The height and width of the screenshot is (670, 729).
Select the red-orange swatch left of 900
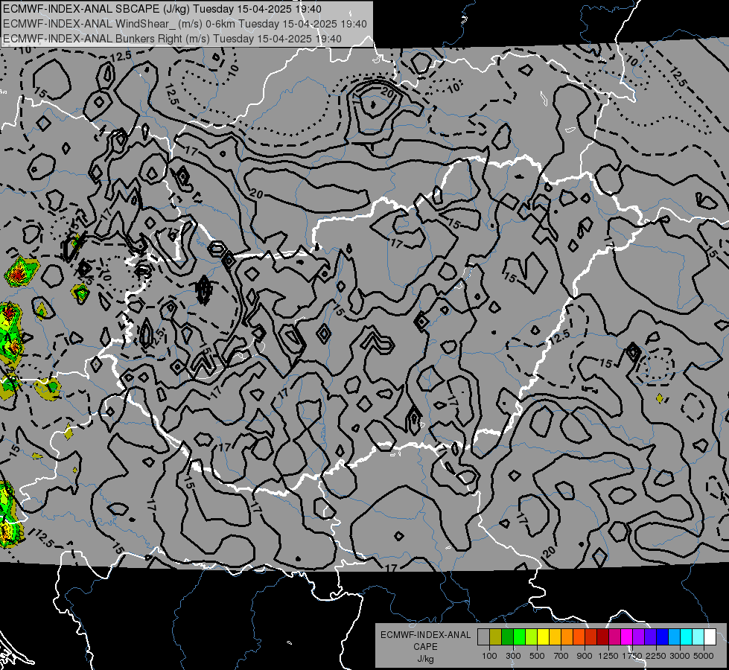pyautogui.click(x=579, y=637)
